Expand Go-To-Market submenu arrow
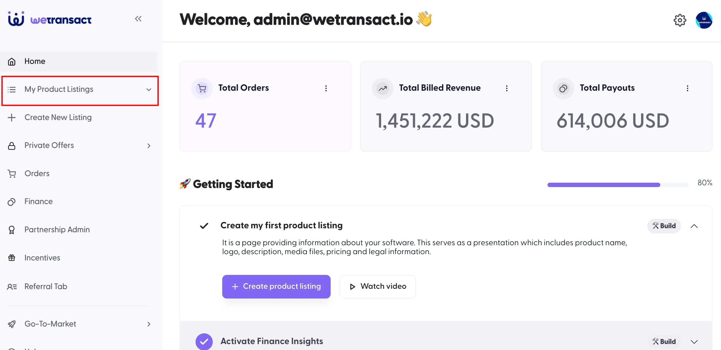 (149, 324)
